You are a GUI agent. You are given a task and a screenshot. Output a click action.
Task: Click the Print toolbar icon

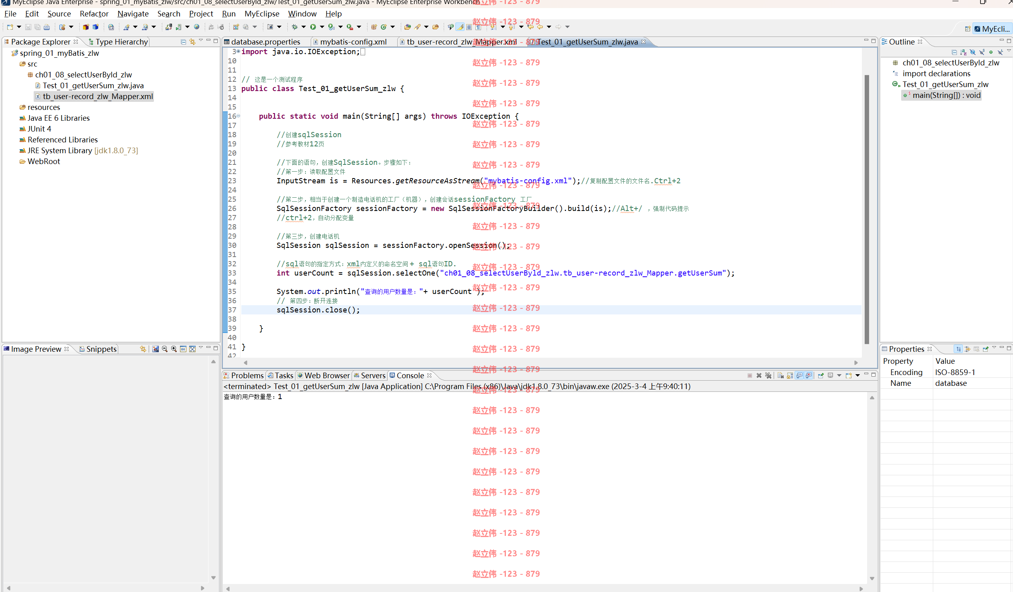[47, 27]
